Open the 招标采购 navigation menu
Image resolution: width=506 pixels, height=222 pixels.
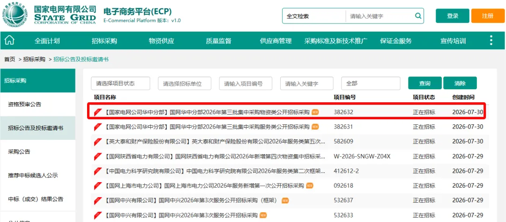[104, 41]
